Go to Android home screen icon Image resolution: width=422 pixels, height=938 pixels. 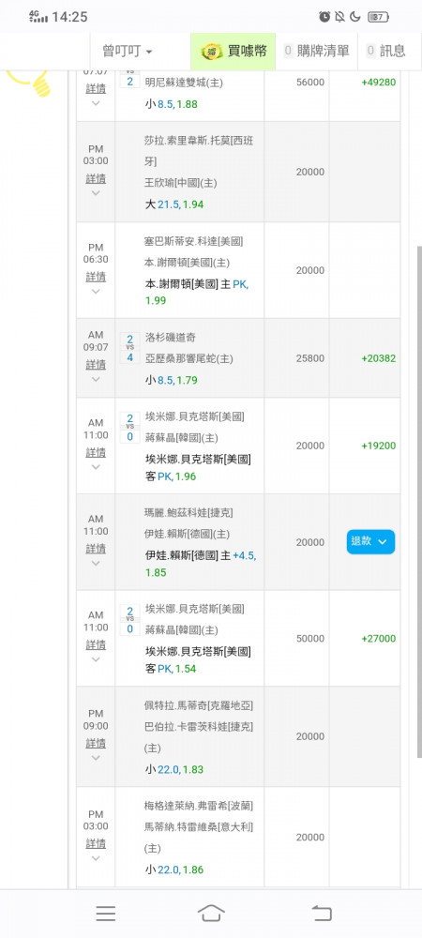tap(211, 913)
